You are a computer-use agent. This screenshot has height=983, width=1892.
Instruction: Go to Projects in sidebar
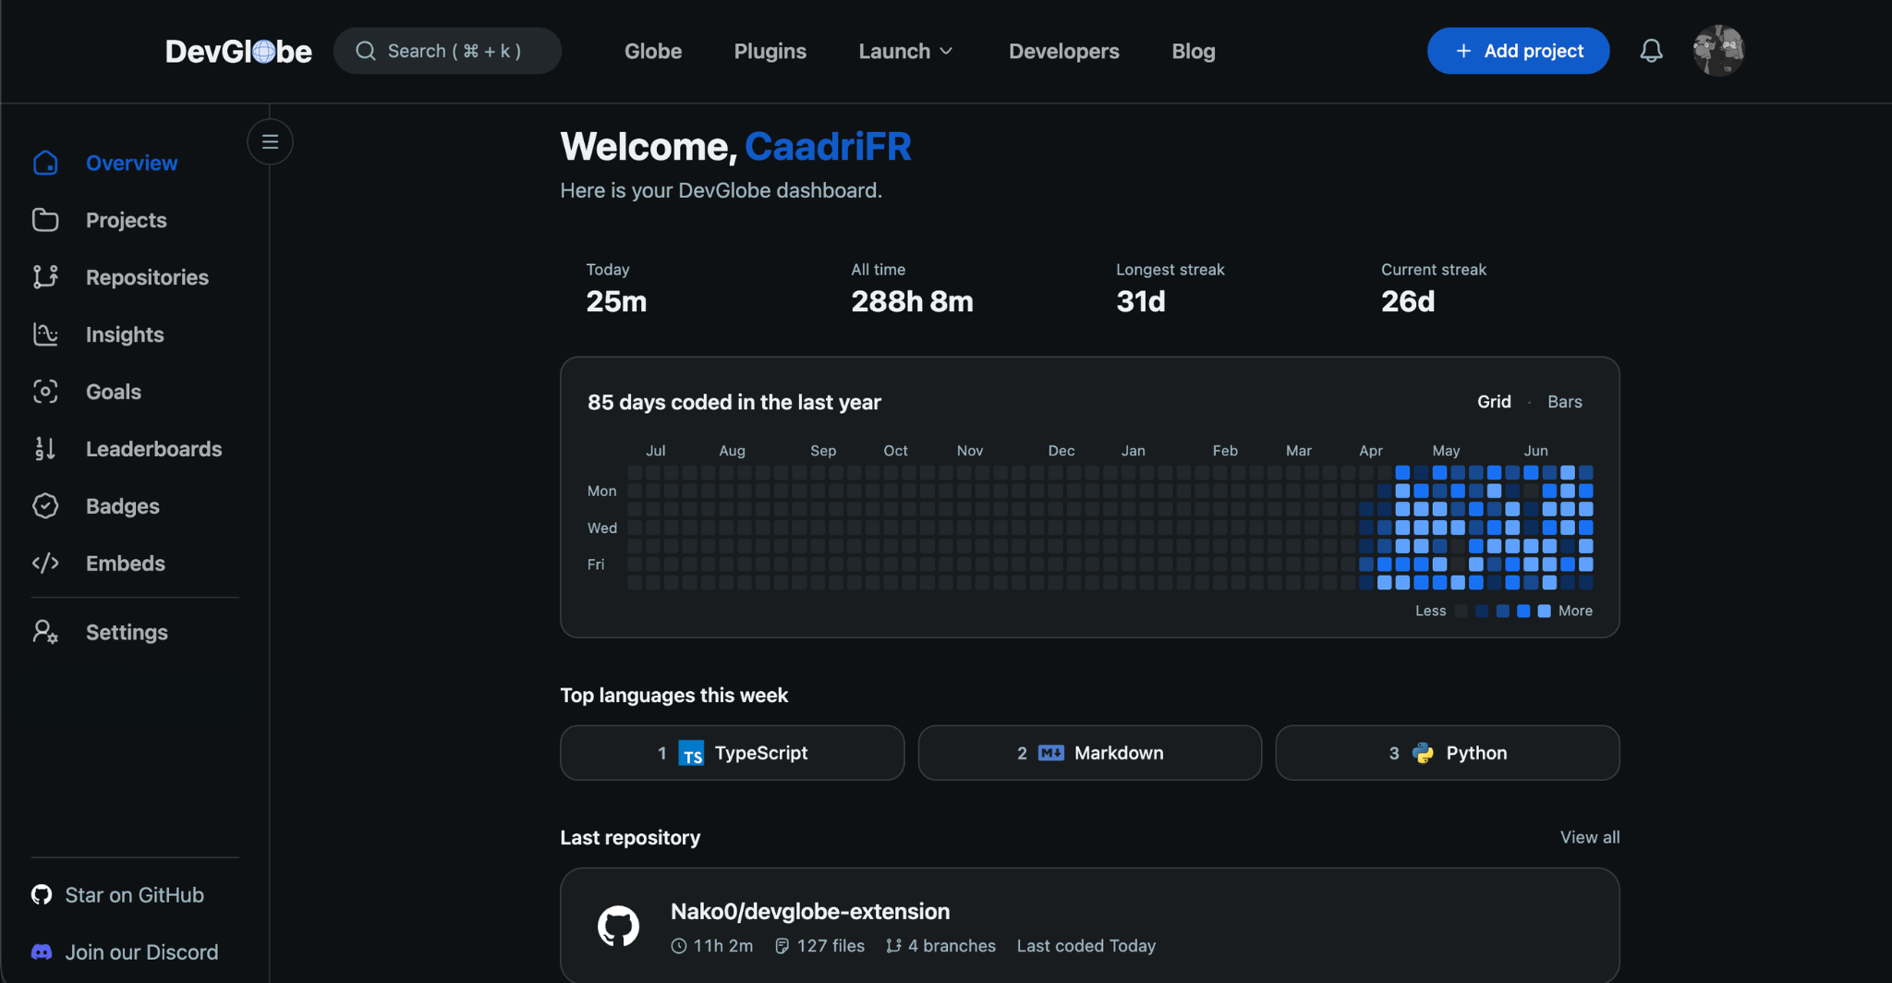[127, 220]
